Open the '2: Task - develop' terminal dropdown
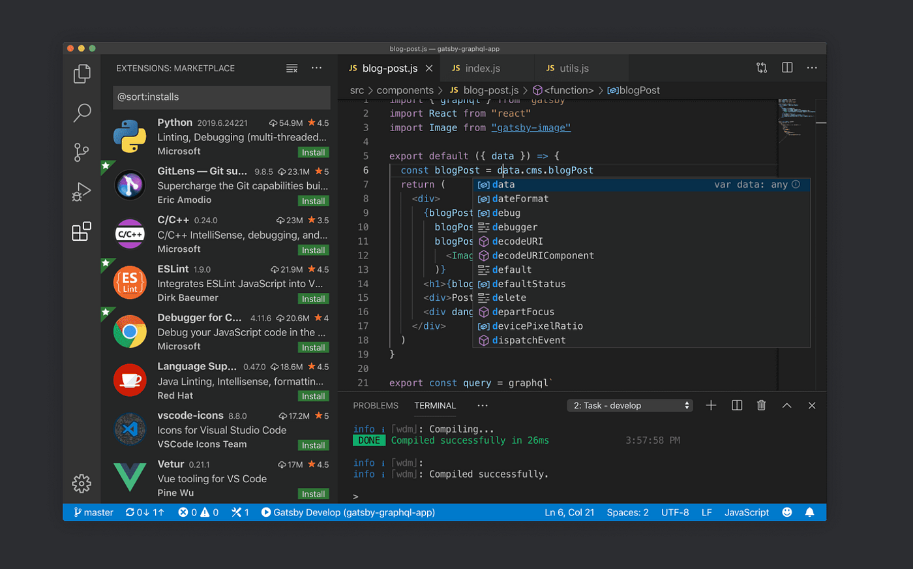 pyautogui.click(x=628, y=405)
